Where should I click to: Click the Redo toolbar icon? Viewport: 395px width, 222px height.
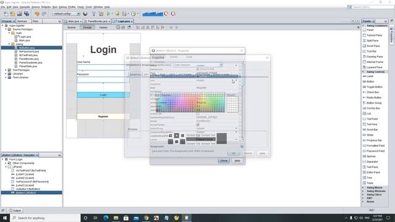44,14
